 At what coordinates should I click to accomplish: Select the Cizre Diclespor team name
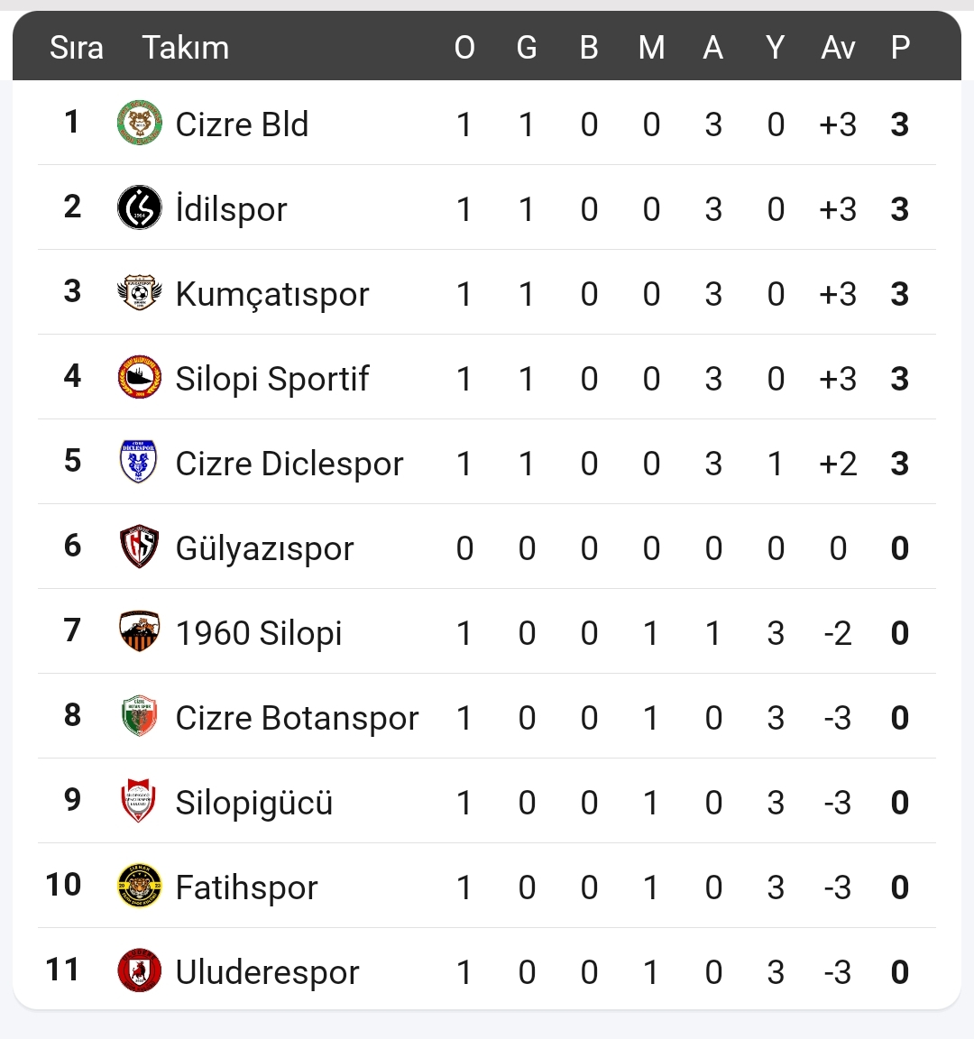point(289,464)
